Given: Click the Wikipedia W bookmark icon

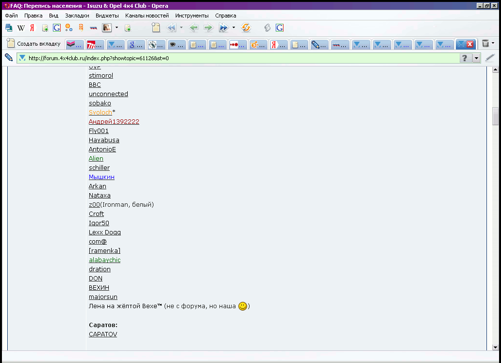Looking at the screenshot, I should tap(21, 28).
